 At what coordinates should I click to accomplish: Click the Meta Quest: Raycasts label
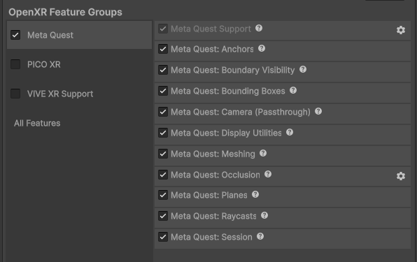click(213, 216)
